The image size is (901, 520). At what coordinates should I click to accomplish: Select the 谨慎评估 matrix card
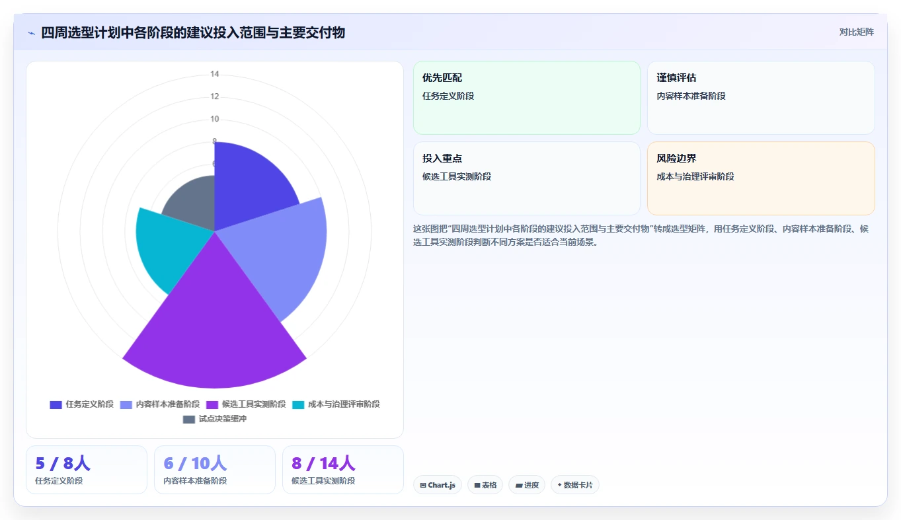[x=761, y=98]
